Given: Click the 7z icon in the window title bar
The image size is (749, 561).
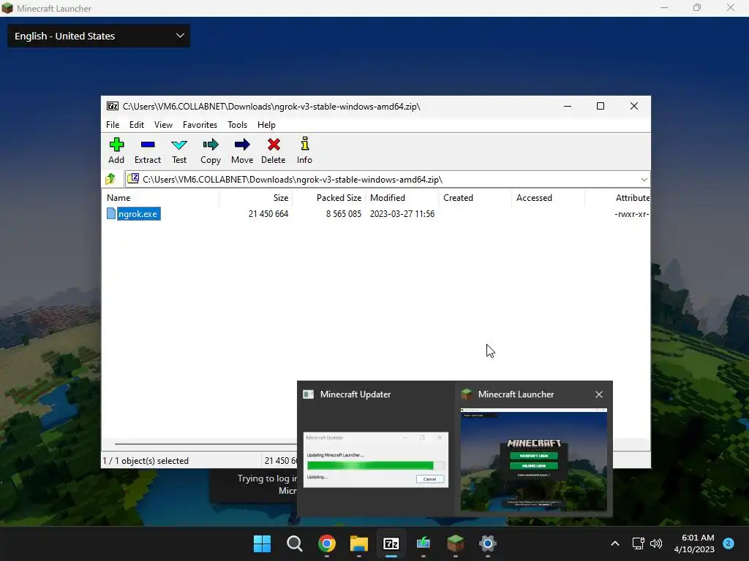Looking at the screenshot, I should tap(113, 107).
